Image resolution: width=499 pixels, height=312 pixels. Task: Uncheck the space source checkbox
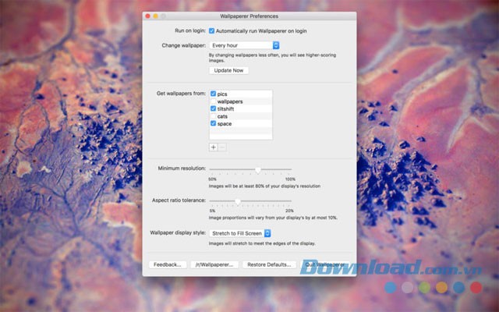tap(214, 123)
